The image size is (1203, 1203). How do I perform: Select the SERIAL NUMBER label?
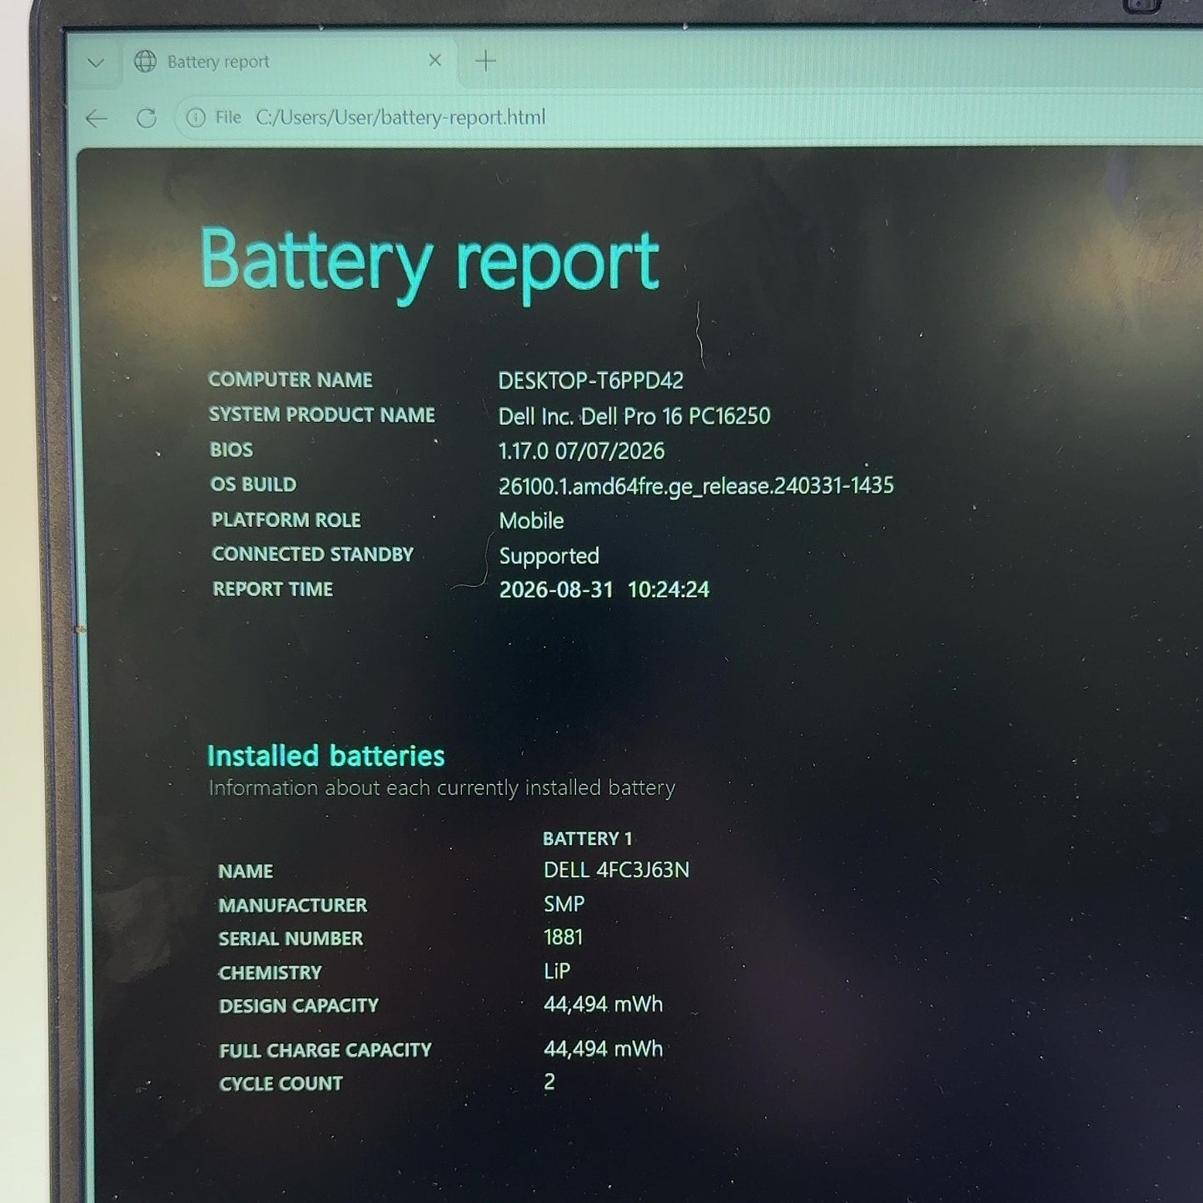tap(291, 938)
